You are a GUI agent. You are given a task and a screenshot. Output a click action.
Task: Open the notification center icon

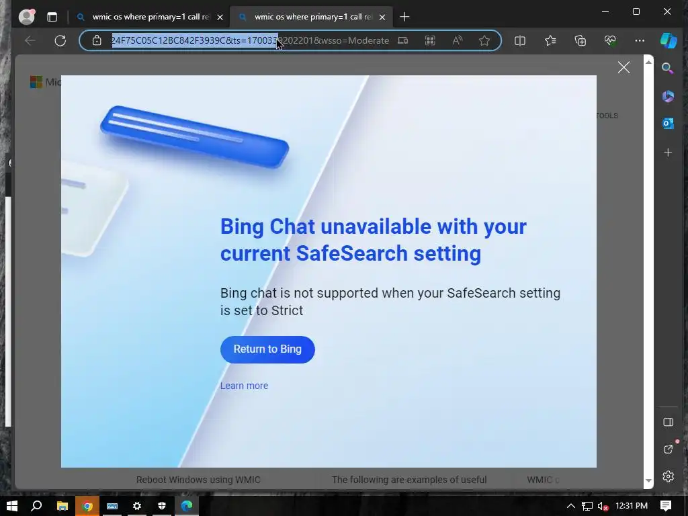pos(666,506)
